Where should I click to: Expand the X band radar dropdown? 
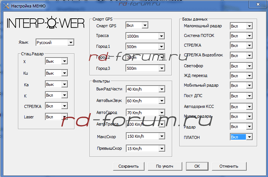tap(64, 61)
